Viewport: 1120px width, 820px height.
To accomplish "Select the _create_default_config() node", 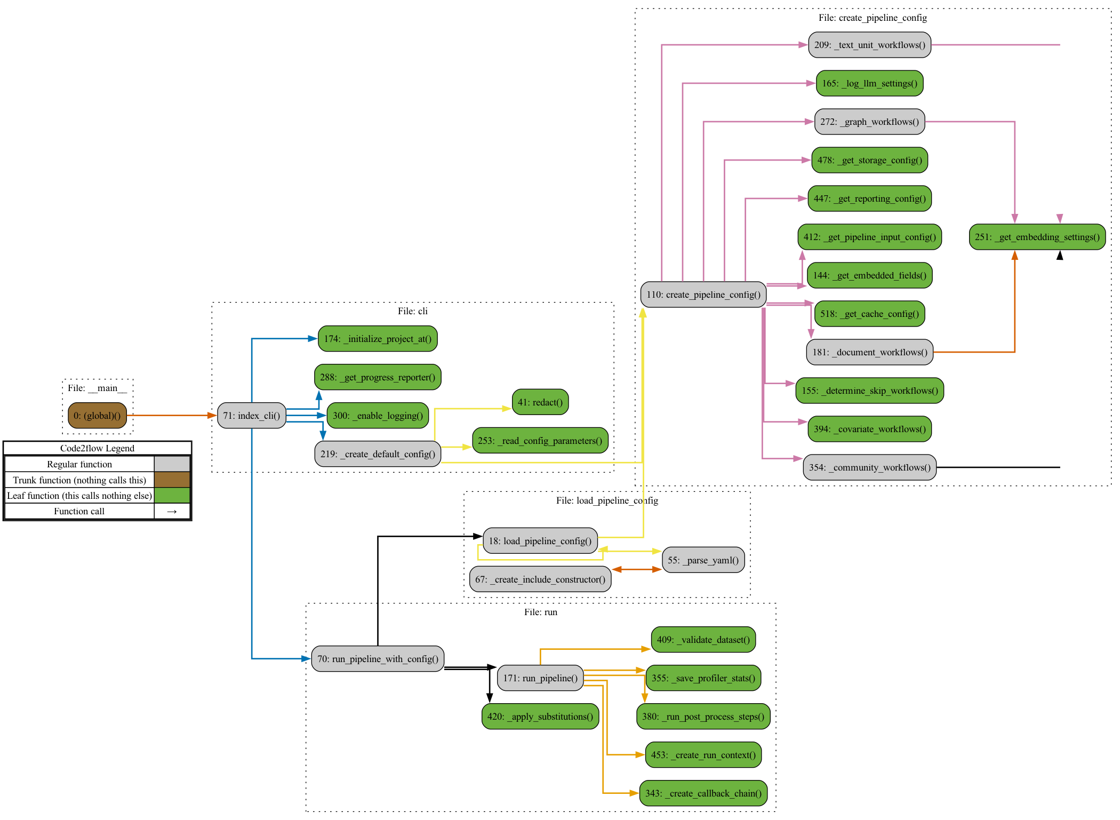I will click(378, 454).
